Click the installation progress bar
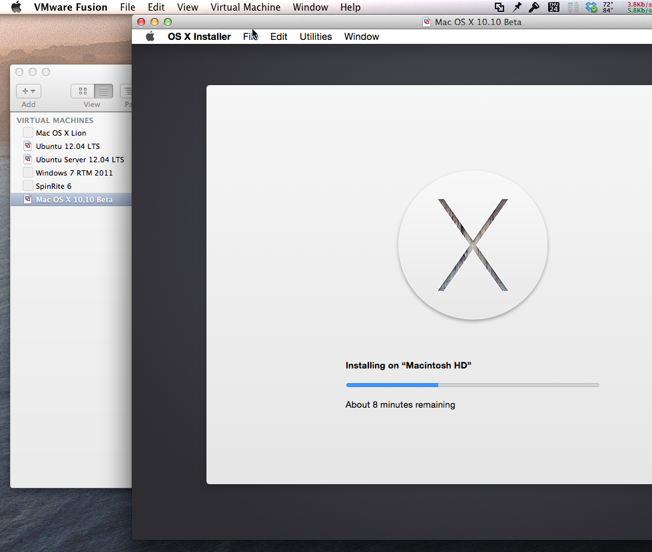Screen dimensions: 652x552 [x=472, y=385]
